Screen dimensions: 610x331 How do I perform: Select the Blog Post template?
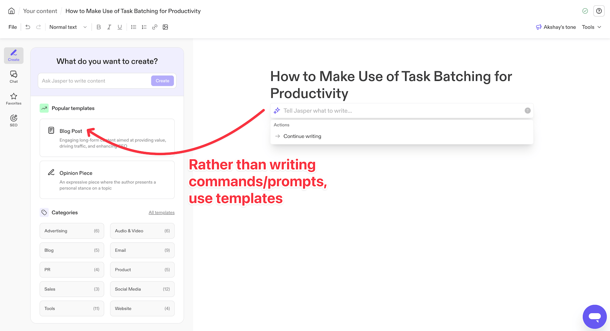(x=107, y=138)
